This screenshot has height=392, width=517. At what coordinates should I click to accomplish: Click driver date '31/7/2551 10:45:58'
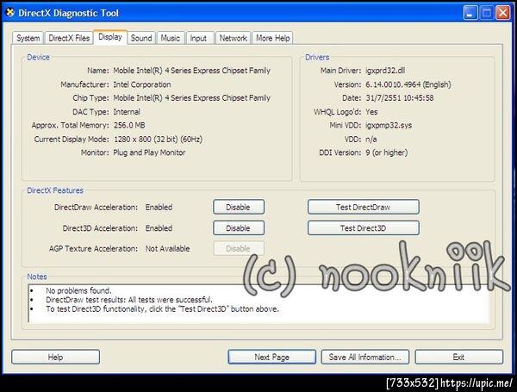[x=400, y=98]
